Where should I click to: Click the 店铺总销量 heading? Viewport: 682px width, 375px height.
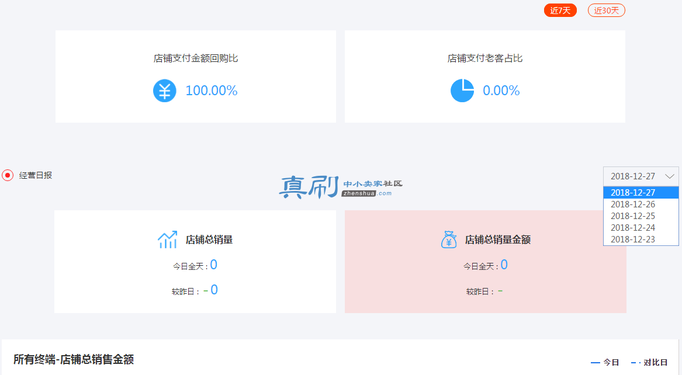[209, 239]
